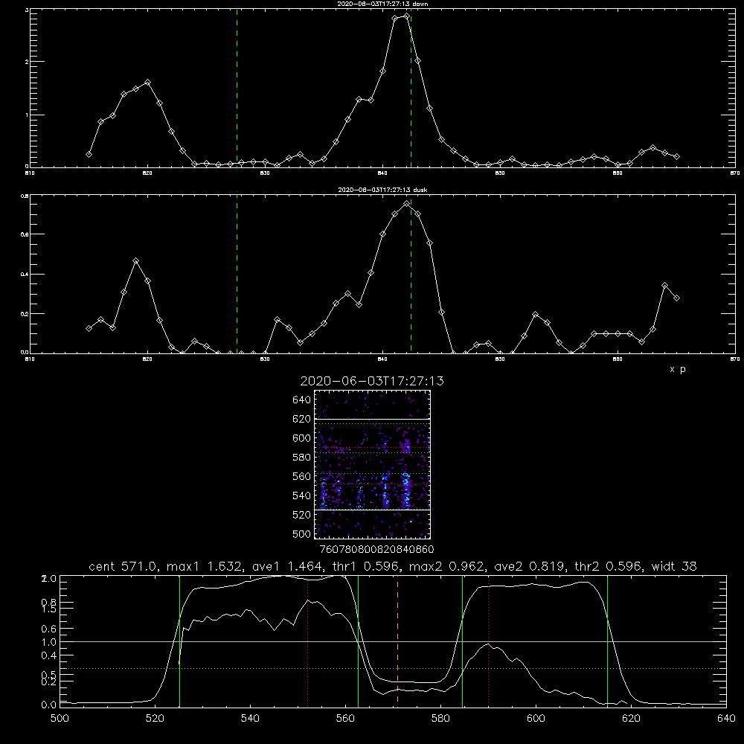The image size is (744, 744).
Task: Click the red dotted line near 552 in bottom plot
Action: tap(307, 641)
